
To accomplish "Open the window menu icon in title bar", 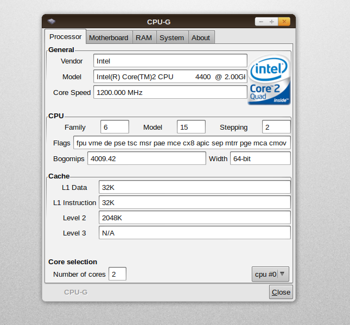I will [51, 22].
